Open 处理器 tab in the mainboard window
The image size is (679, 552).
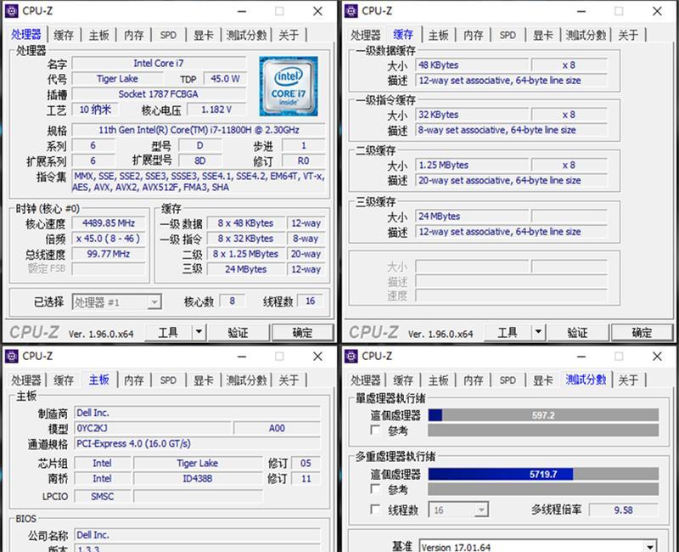pos(26,380)
